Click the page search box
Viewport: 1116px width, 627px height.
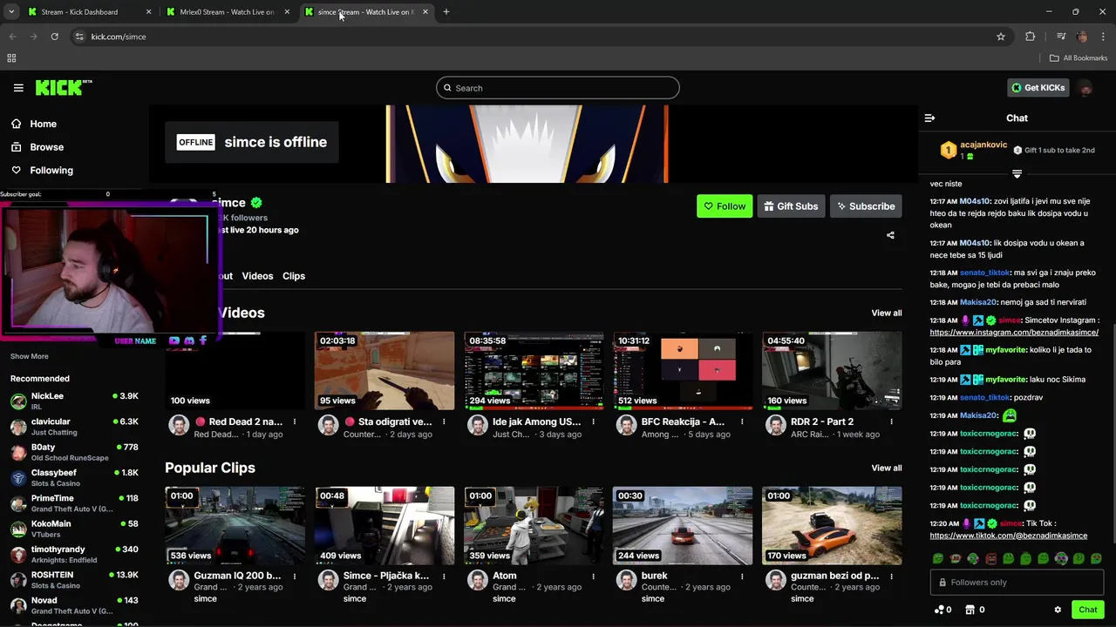[558, 88]
